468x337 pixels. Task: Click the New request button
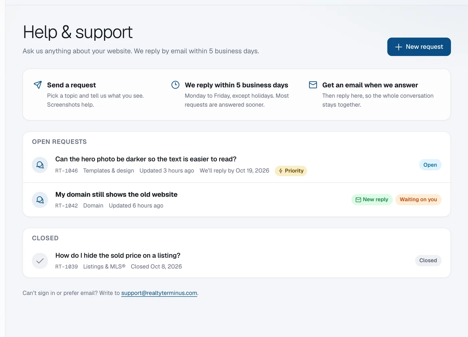(x=419, y=47)
